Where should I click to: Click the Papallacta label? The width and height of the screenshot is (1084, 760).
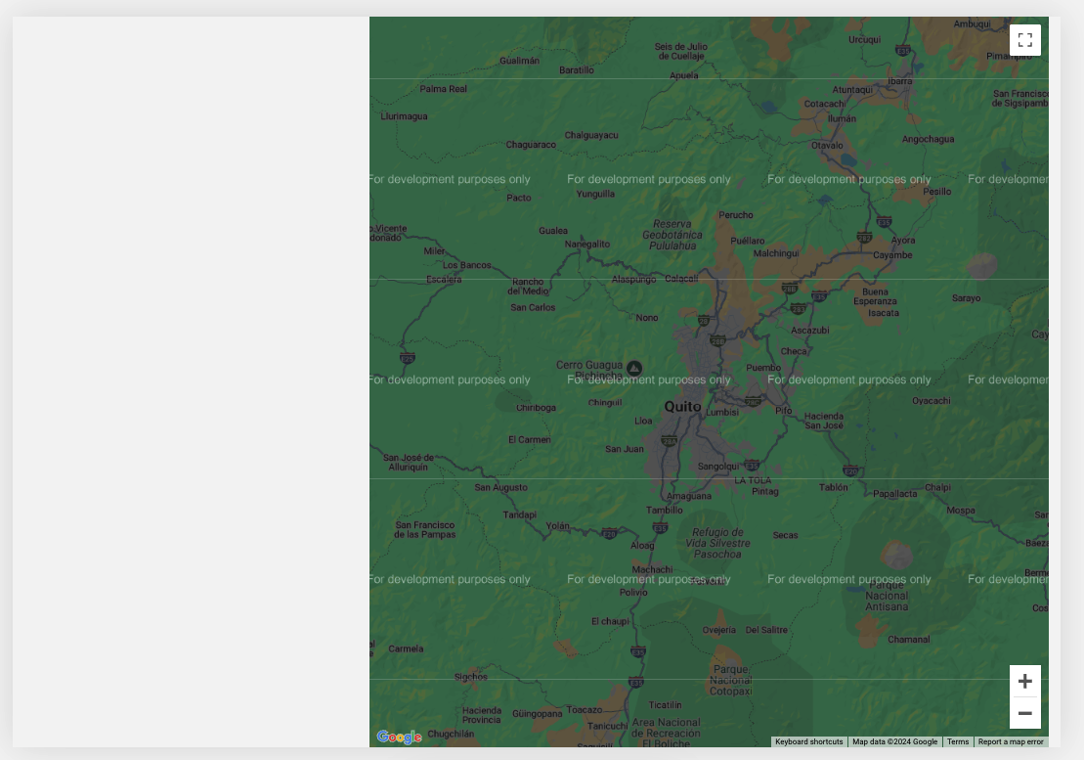pyautogui.click(x=894, y=494)
